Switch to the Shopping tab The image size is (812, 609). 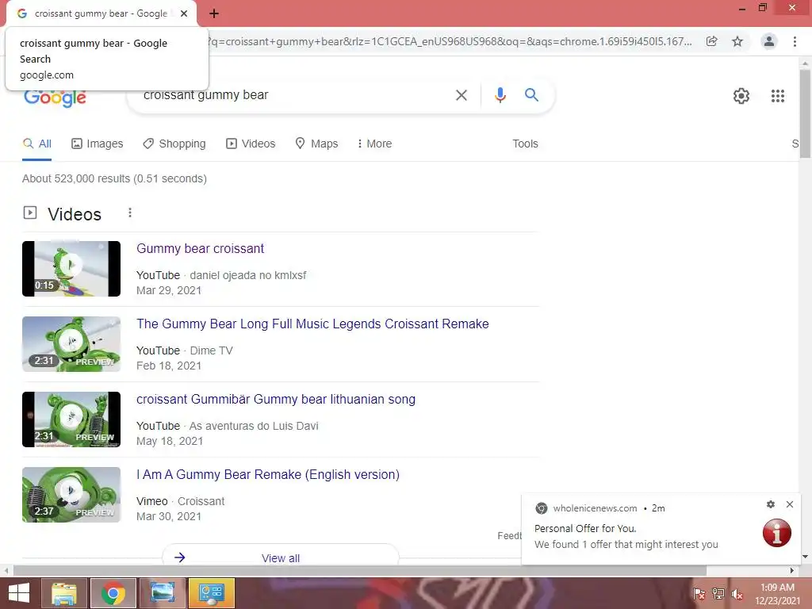click(174, 144)
